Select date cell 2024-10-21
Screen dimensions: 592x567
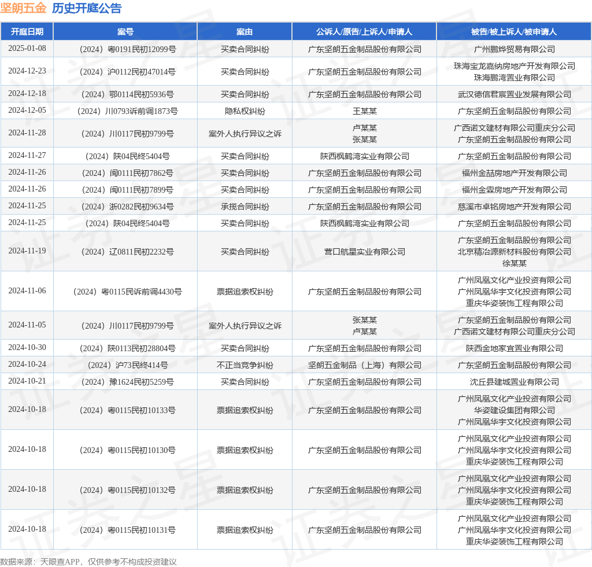pos(27,381)
